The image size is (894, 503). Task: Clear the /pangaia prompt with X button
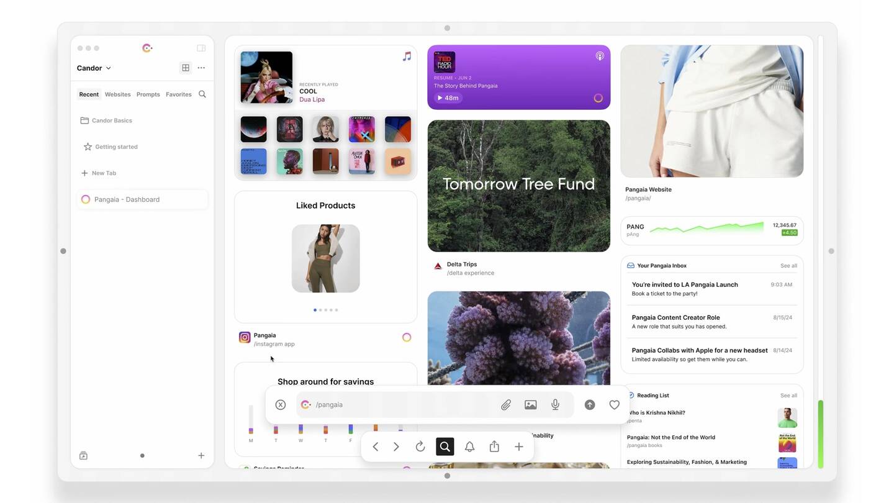(281, 405)
